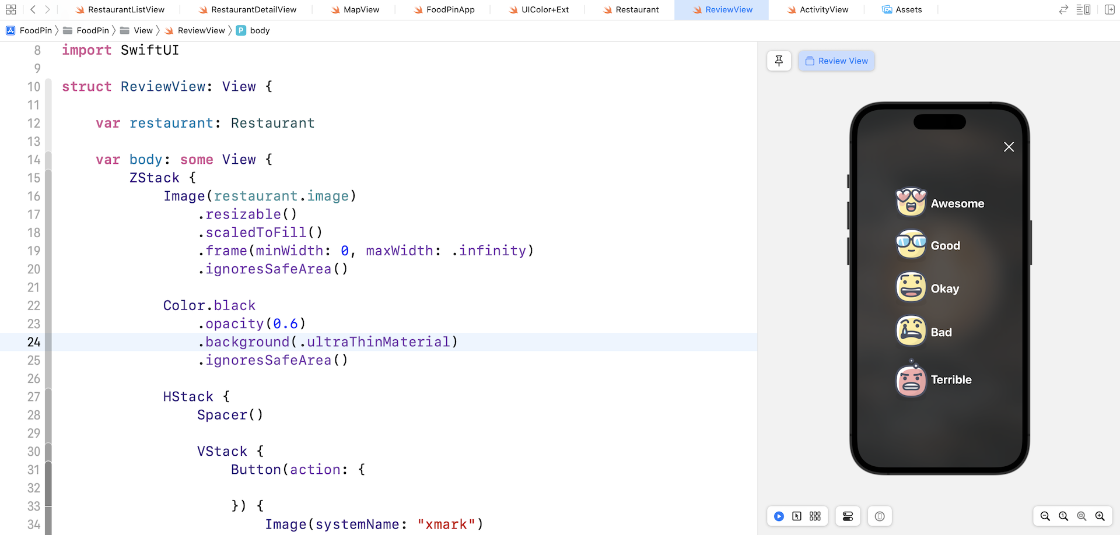
Task: Start the live preview mode
Action: click(779, 516)
